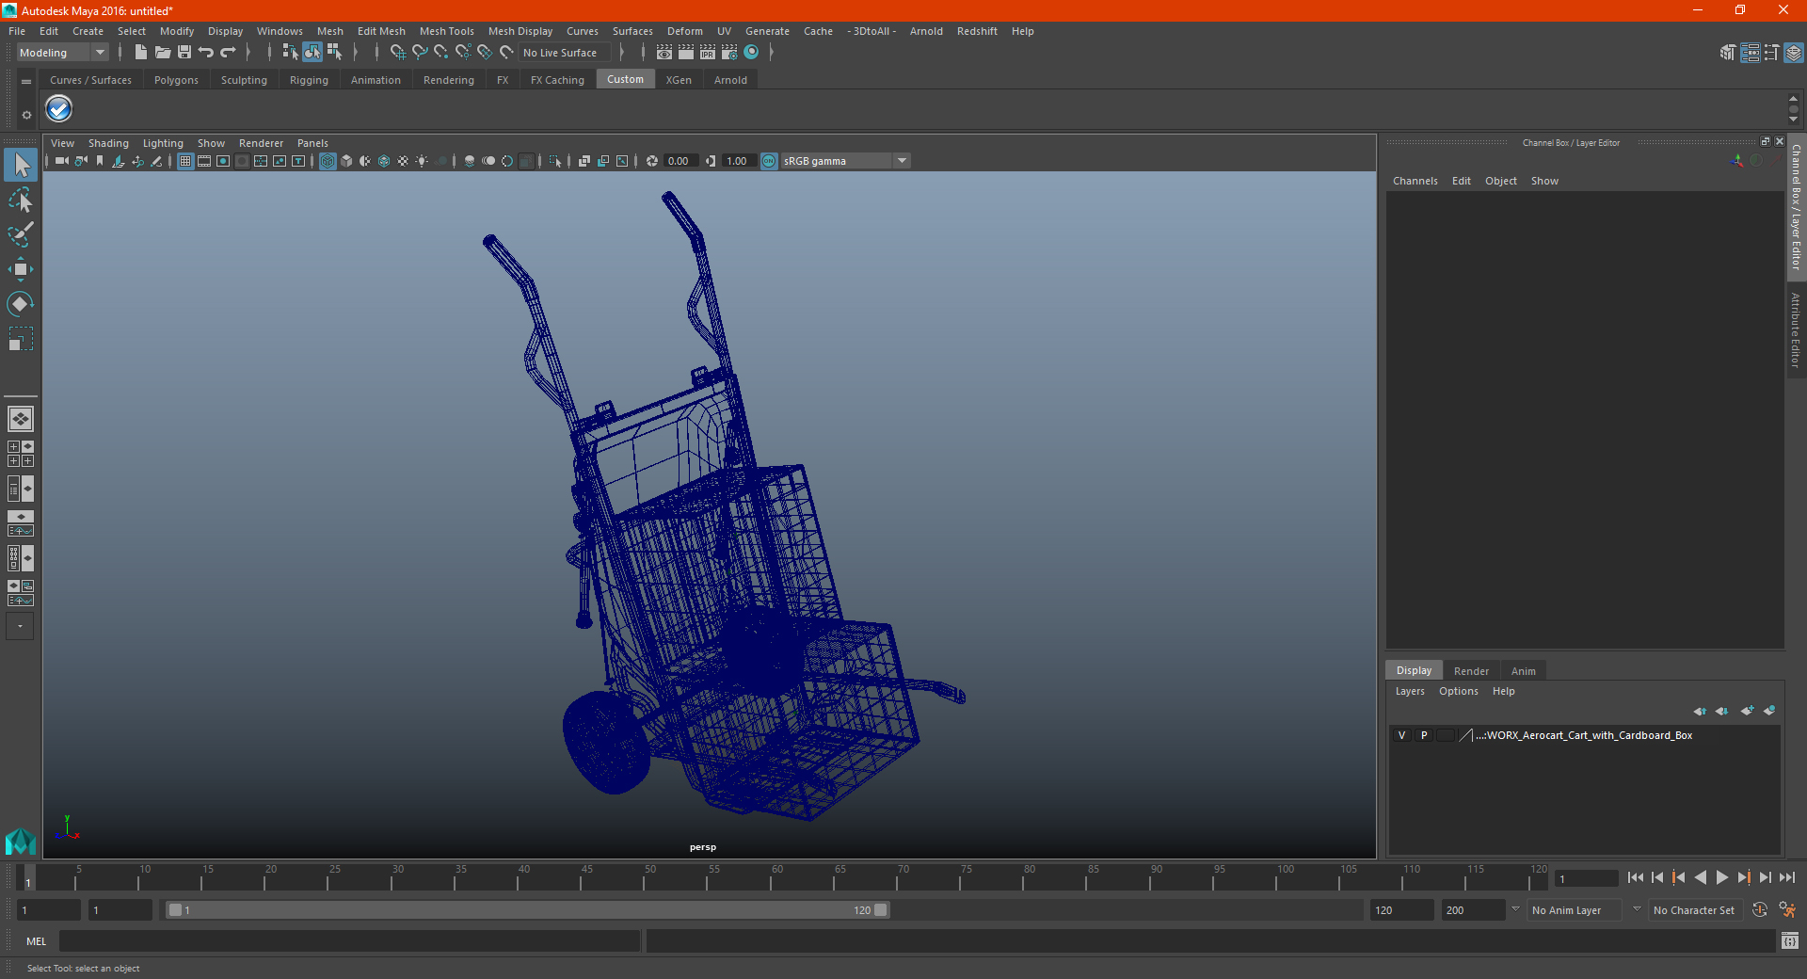1807x979 pixels.
Task: Switch to the Polygons shelf tab
Action: tap(176, 80)
